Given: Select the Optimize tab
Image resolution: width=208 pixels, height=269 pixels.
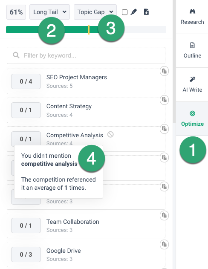Looking at the screenshot, I should [192, 119].
